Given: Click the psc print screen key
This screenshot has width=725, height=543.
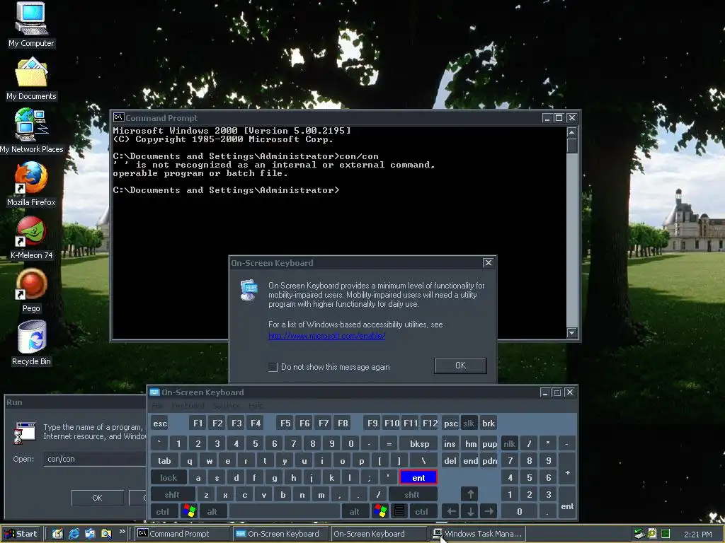Looking at the screenshot, I should [x=450, y=424].
